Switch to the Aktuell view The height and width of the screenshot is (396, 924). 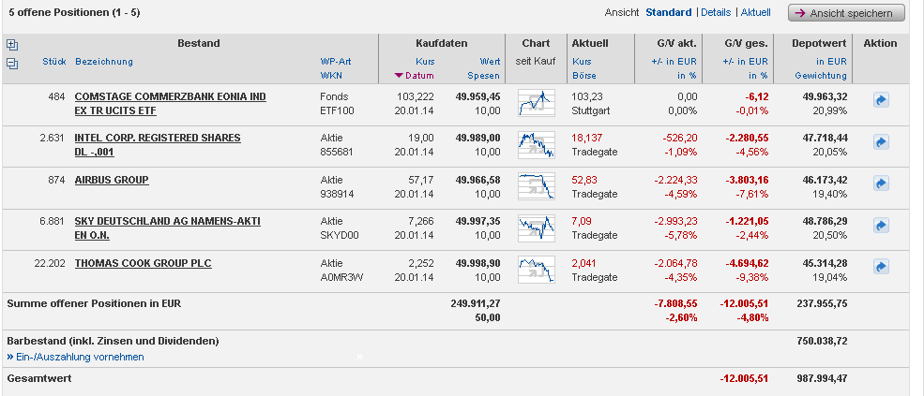[x=755, y=12]
